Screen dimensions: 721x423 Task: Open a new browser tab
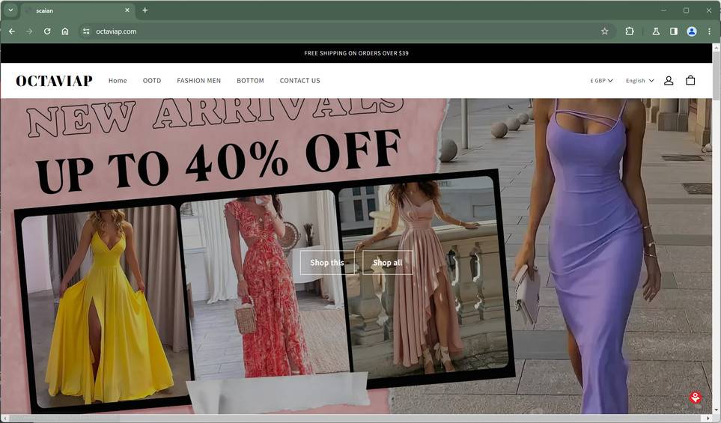(144, 10)
